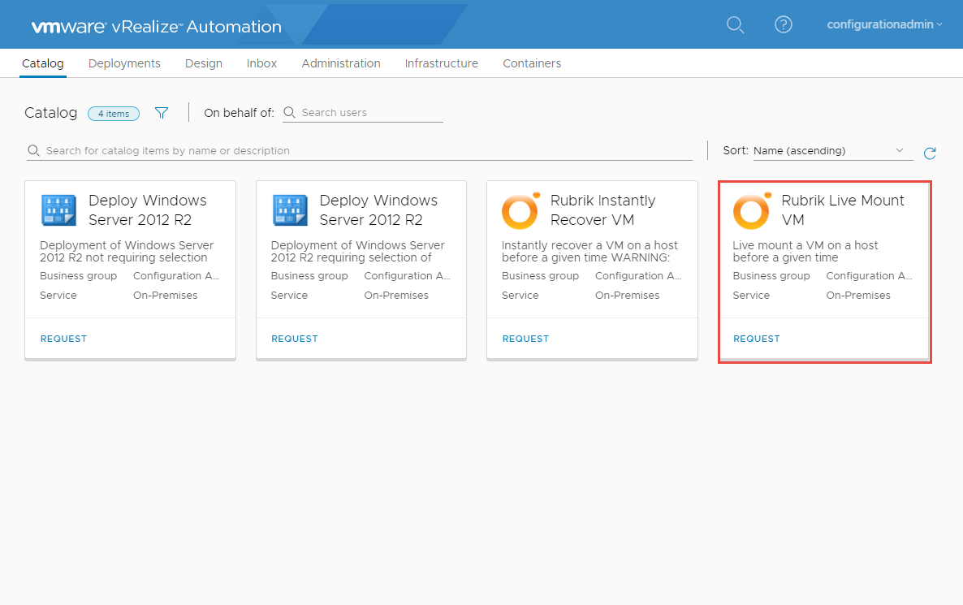Open the Inbox tab
Screen dimensions: 963x605
pyautogui.click(x=261, y=63)
